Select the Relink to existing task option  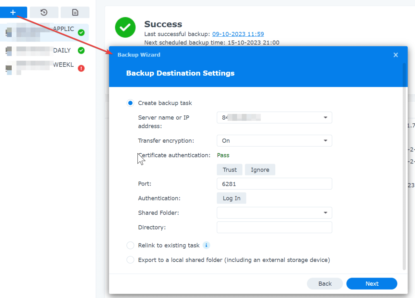pos(130,245)
